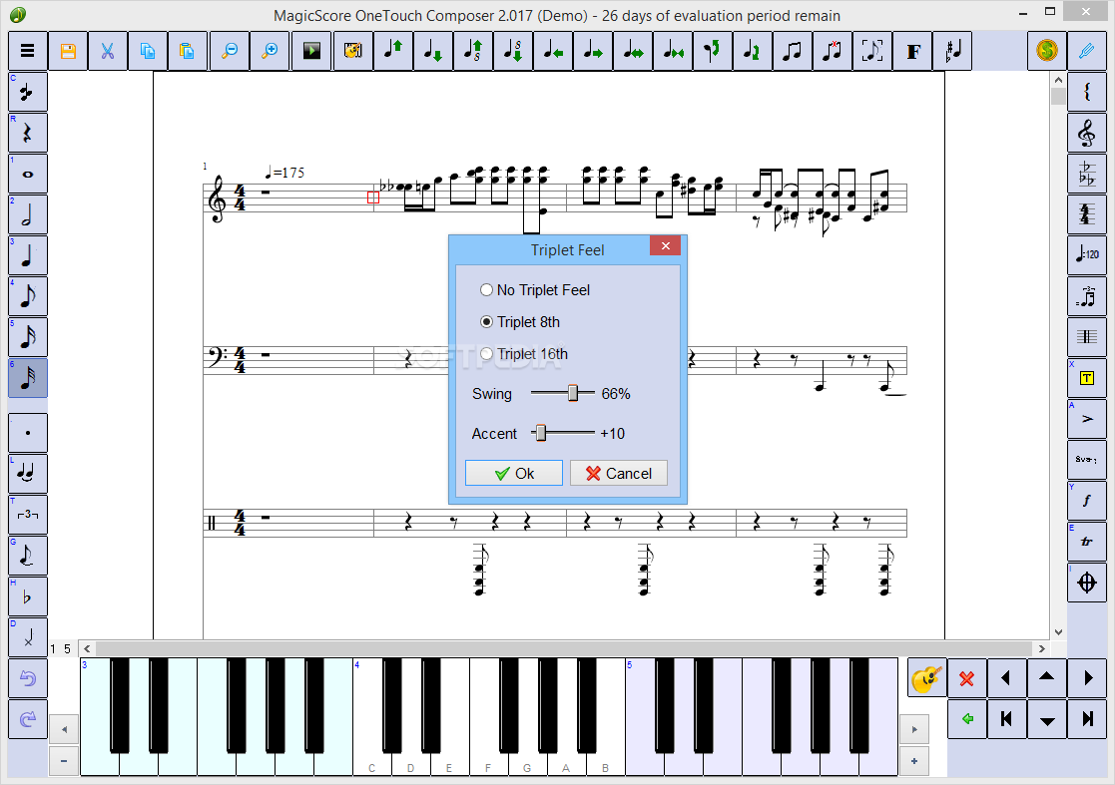Lower note an octave with the 8 down-arrow icon

(513, 51)
